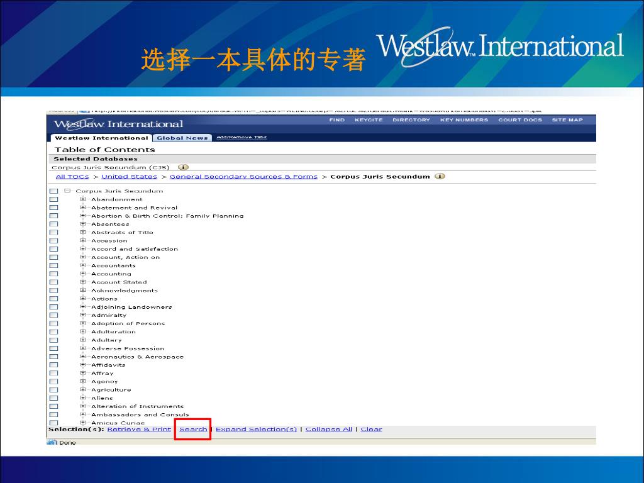Click the Search link in selections bar

193,430
